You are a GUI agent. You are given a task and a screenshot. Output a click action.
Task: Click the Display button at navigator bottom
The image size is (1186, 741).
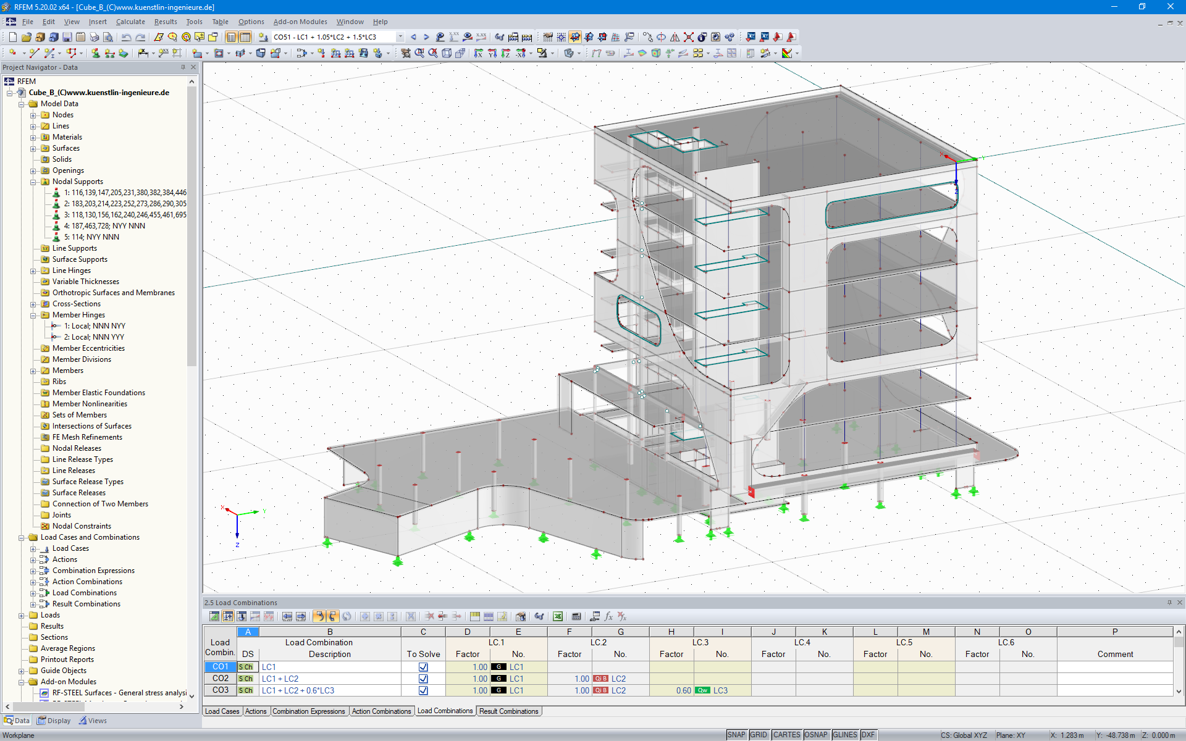pos(54,720)
